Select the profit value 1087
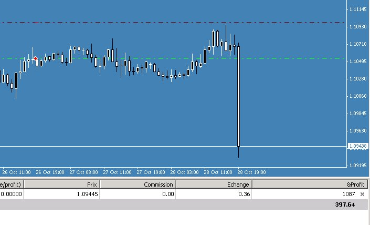The image size is (370, 225). (349, 194)
